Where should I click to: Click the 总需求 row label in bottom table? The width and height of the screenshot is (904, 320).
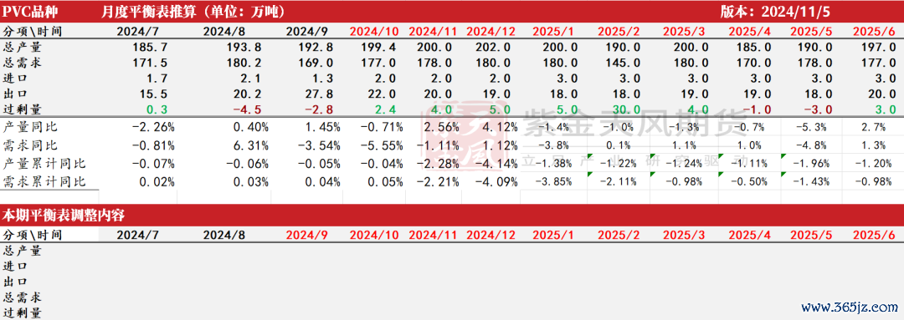point(23,297)
